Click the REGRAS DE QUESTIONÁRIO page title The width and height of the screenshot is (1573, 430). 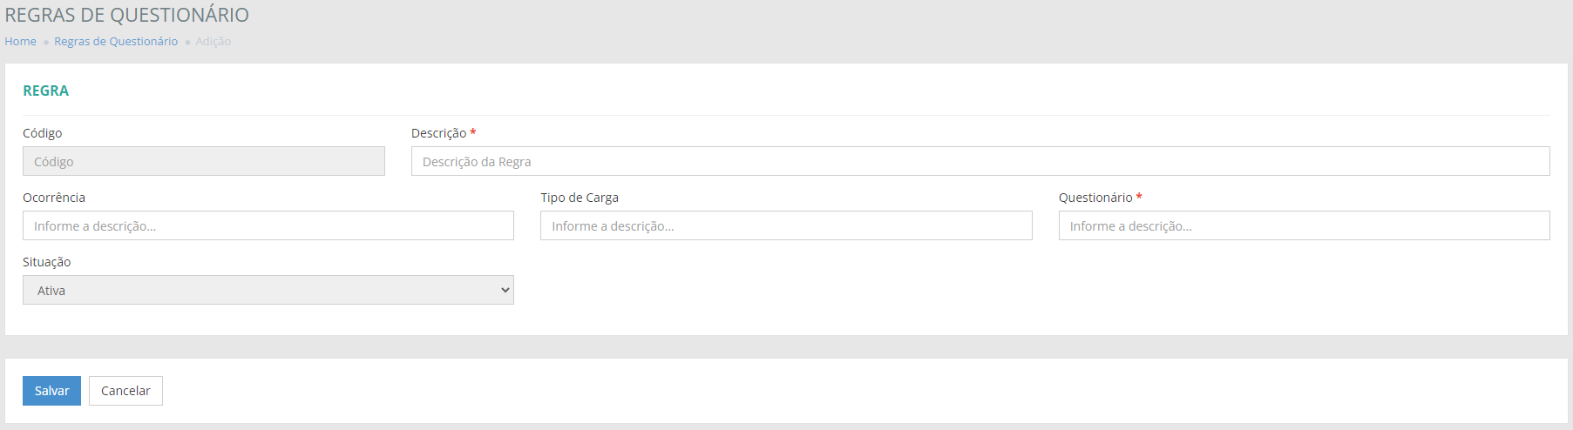point(126,15)
